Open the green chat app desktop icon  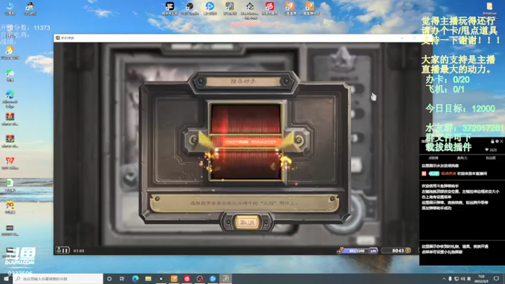pyautogui.click(x=9, y=75)
